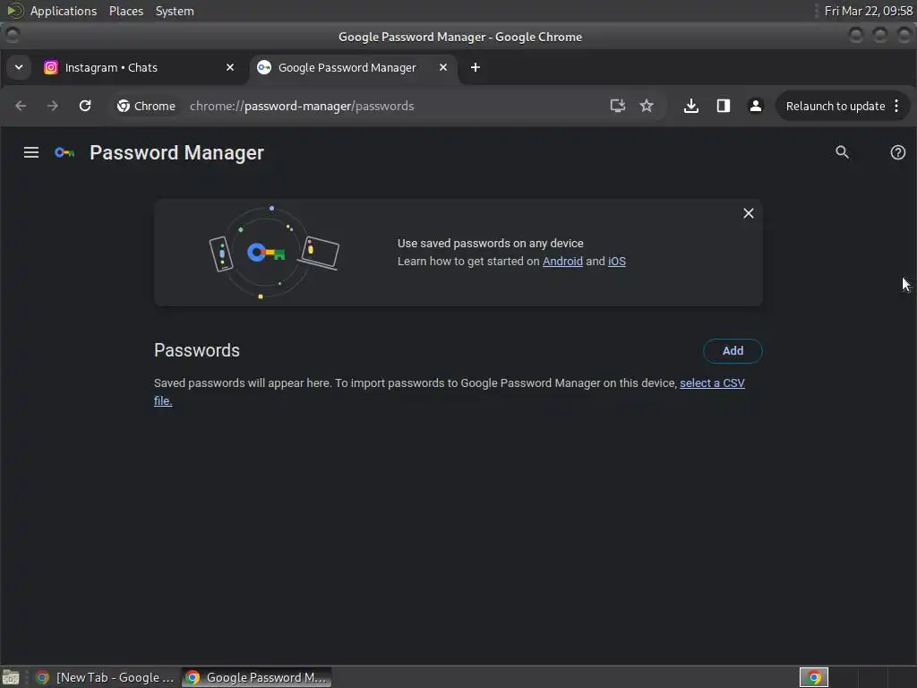Open the Places menu
Image resolution: width=917 pixels, height=688 pixels.
tap(126, 11)
